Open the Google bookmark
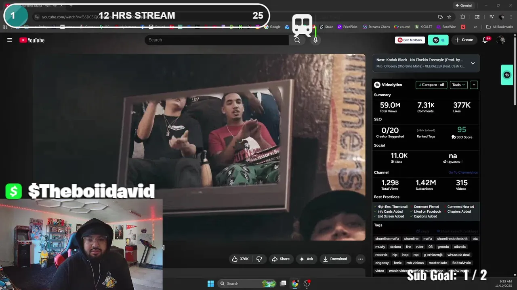517x290 pixels. (273, 27)
